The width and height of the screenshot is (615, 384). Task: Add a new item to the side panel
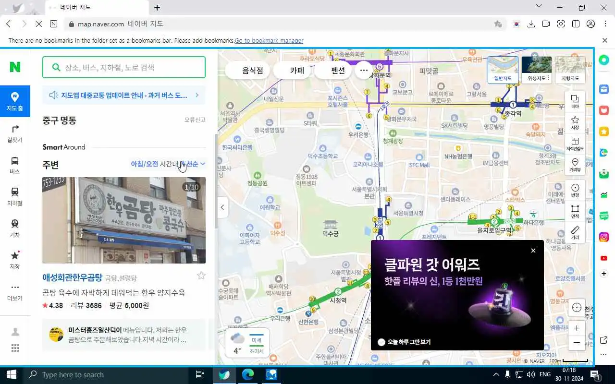coord(604,274)
